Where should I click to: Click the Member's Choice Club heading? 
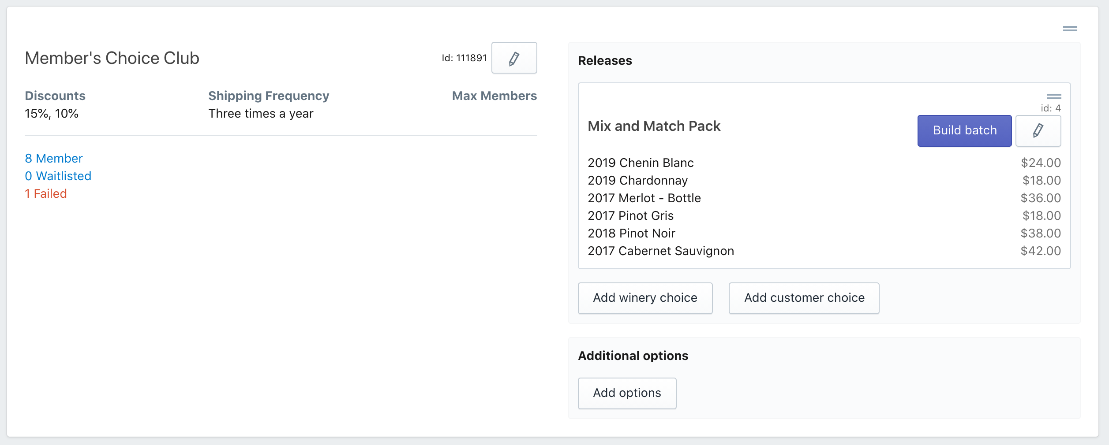tap(112, 58)
